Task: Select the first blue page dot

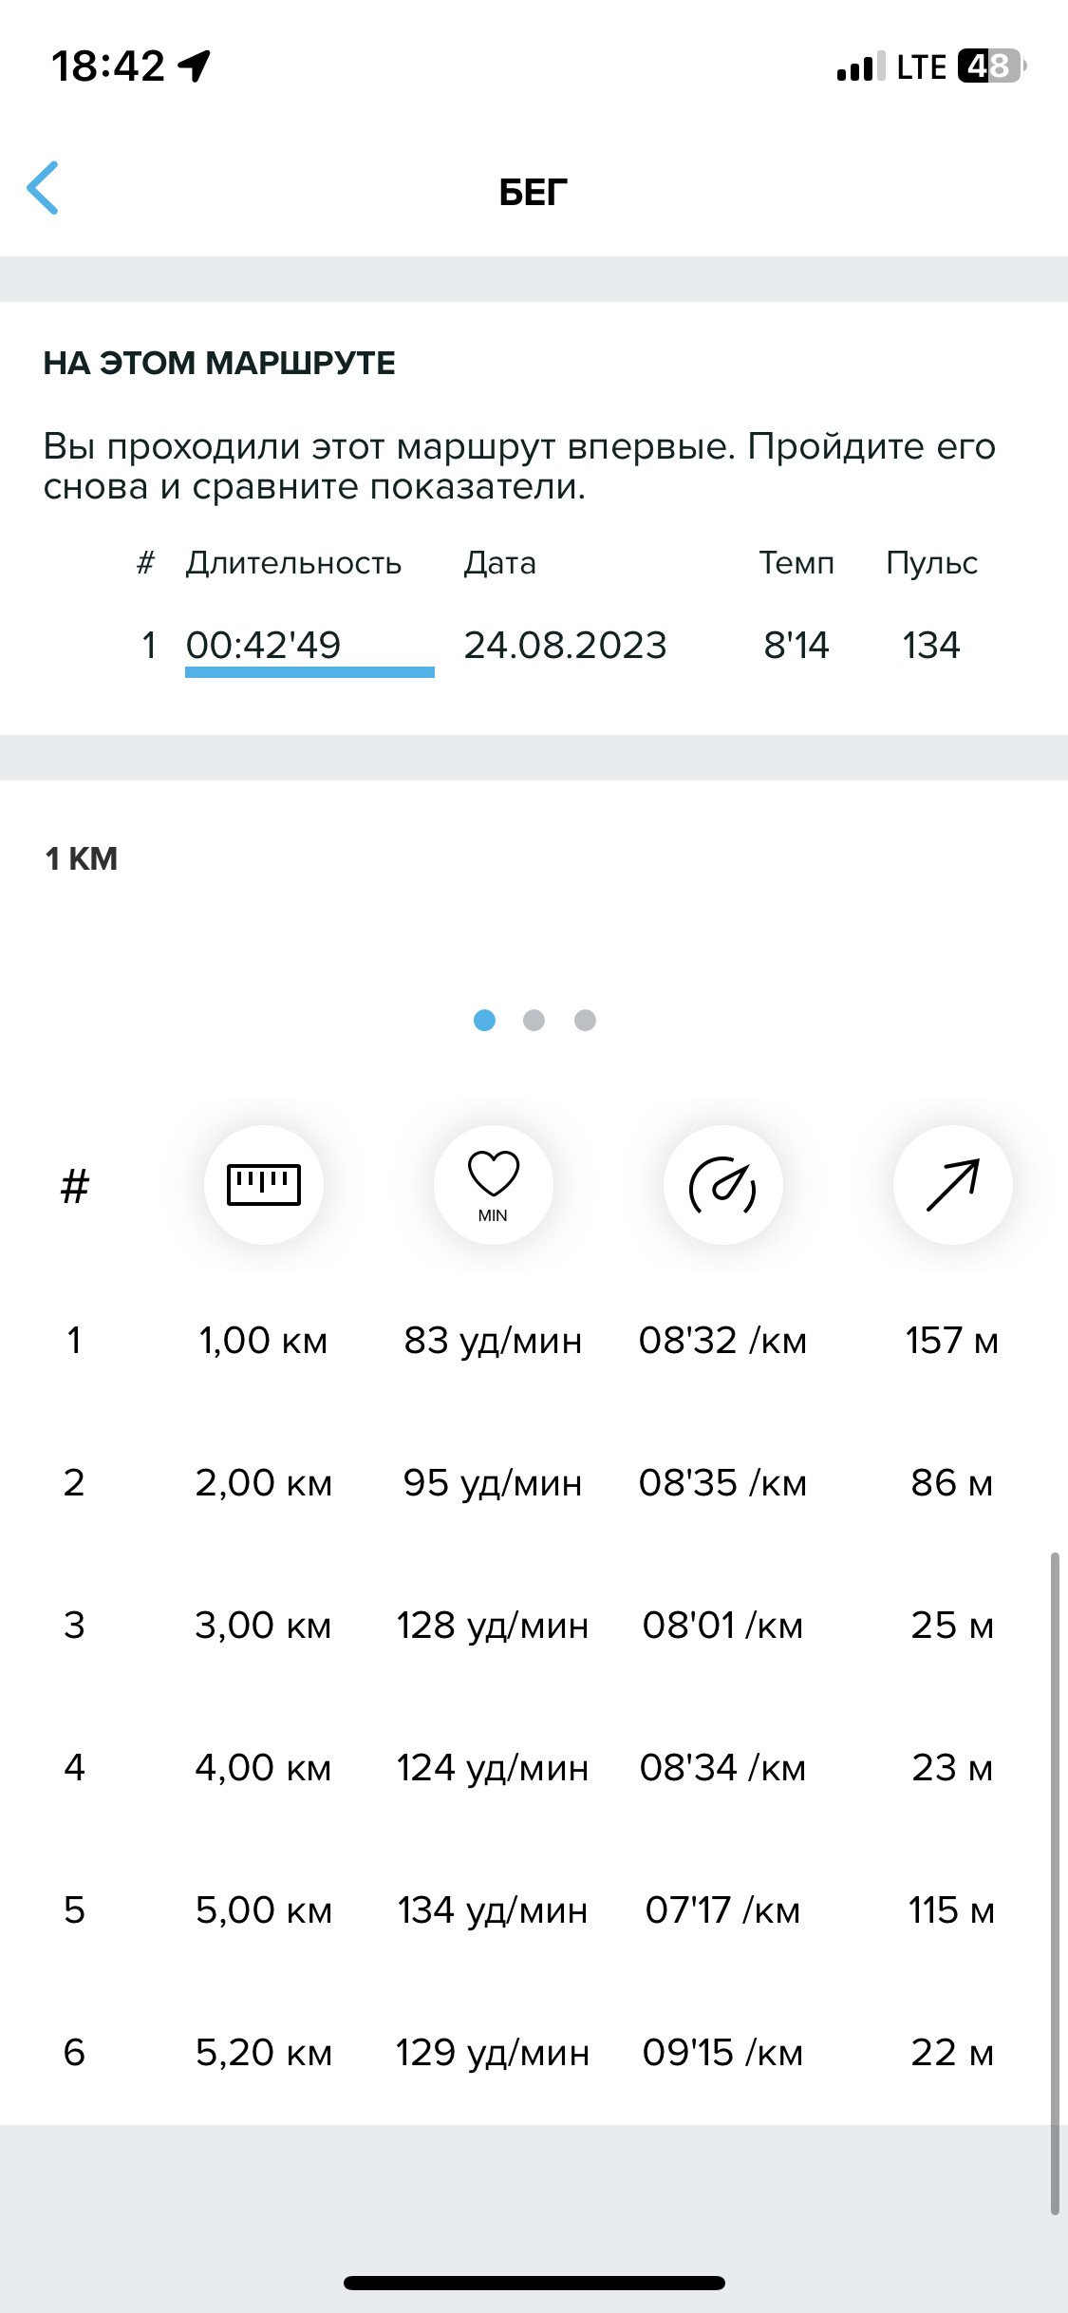Action: 484,1020
